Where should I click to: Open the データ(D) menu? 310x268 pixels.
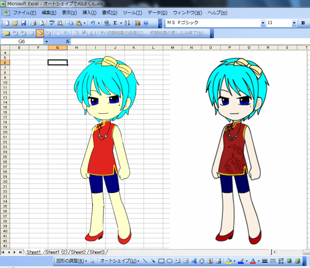click(x=157, y=13)
